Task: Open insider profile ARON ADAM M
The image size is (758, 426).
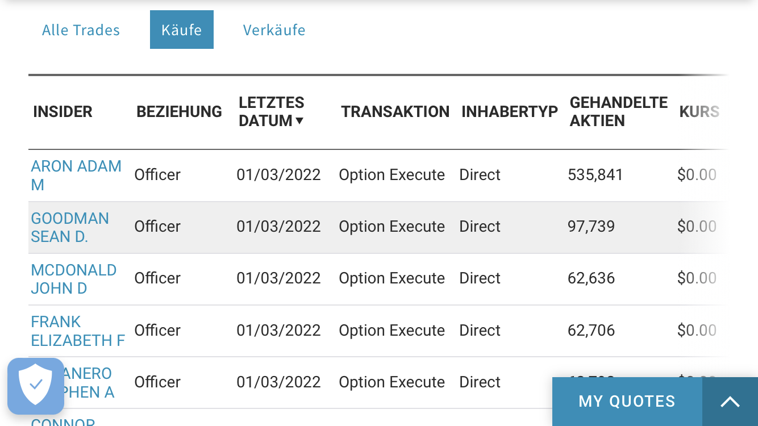Action: (76, 175)
